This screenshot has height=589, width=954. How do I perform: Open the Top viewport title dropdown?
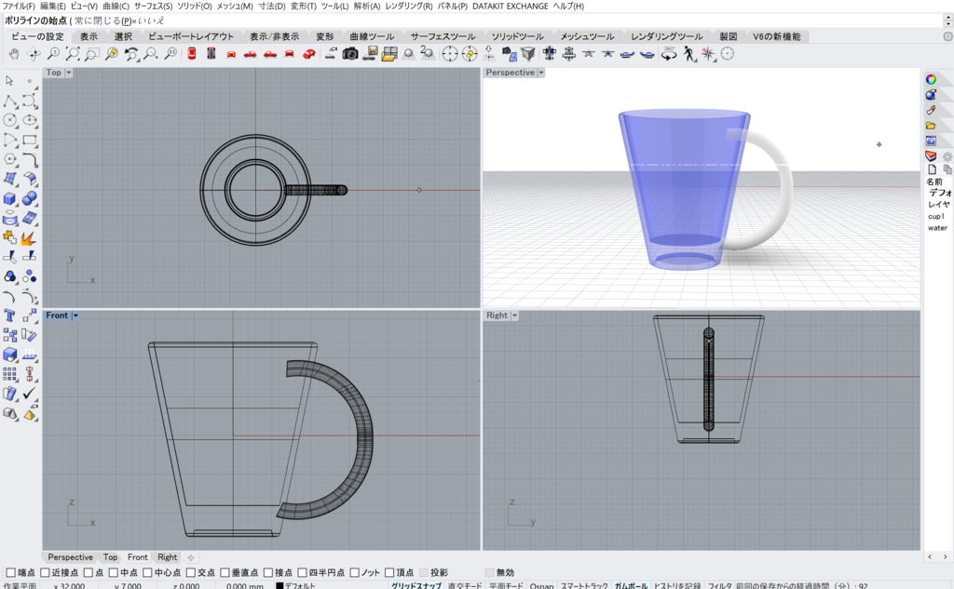(x=69, y=73)
